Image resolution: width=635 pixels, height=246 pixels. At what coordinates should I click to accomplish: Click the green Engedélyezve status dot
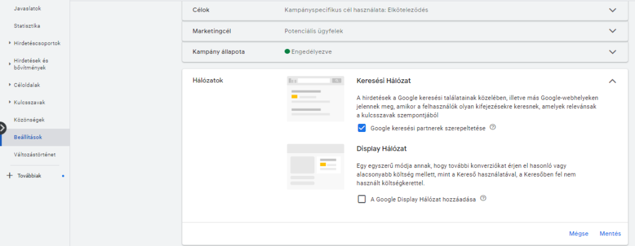click(287, 51)
